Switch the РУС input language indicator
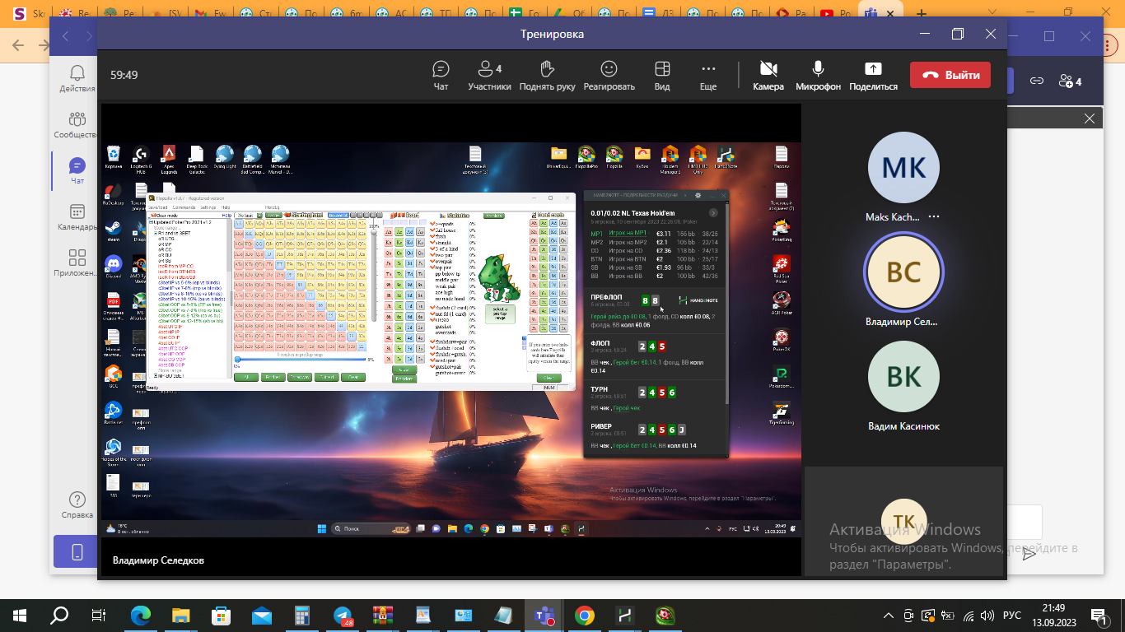1125x632 pixels. point(1012,615)
